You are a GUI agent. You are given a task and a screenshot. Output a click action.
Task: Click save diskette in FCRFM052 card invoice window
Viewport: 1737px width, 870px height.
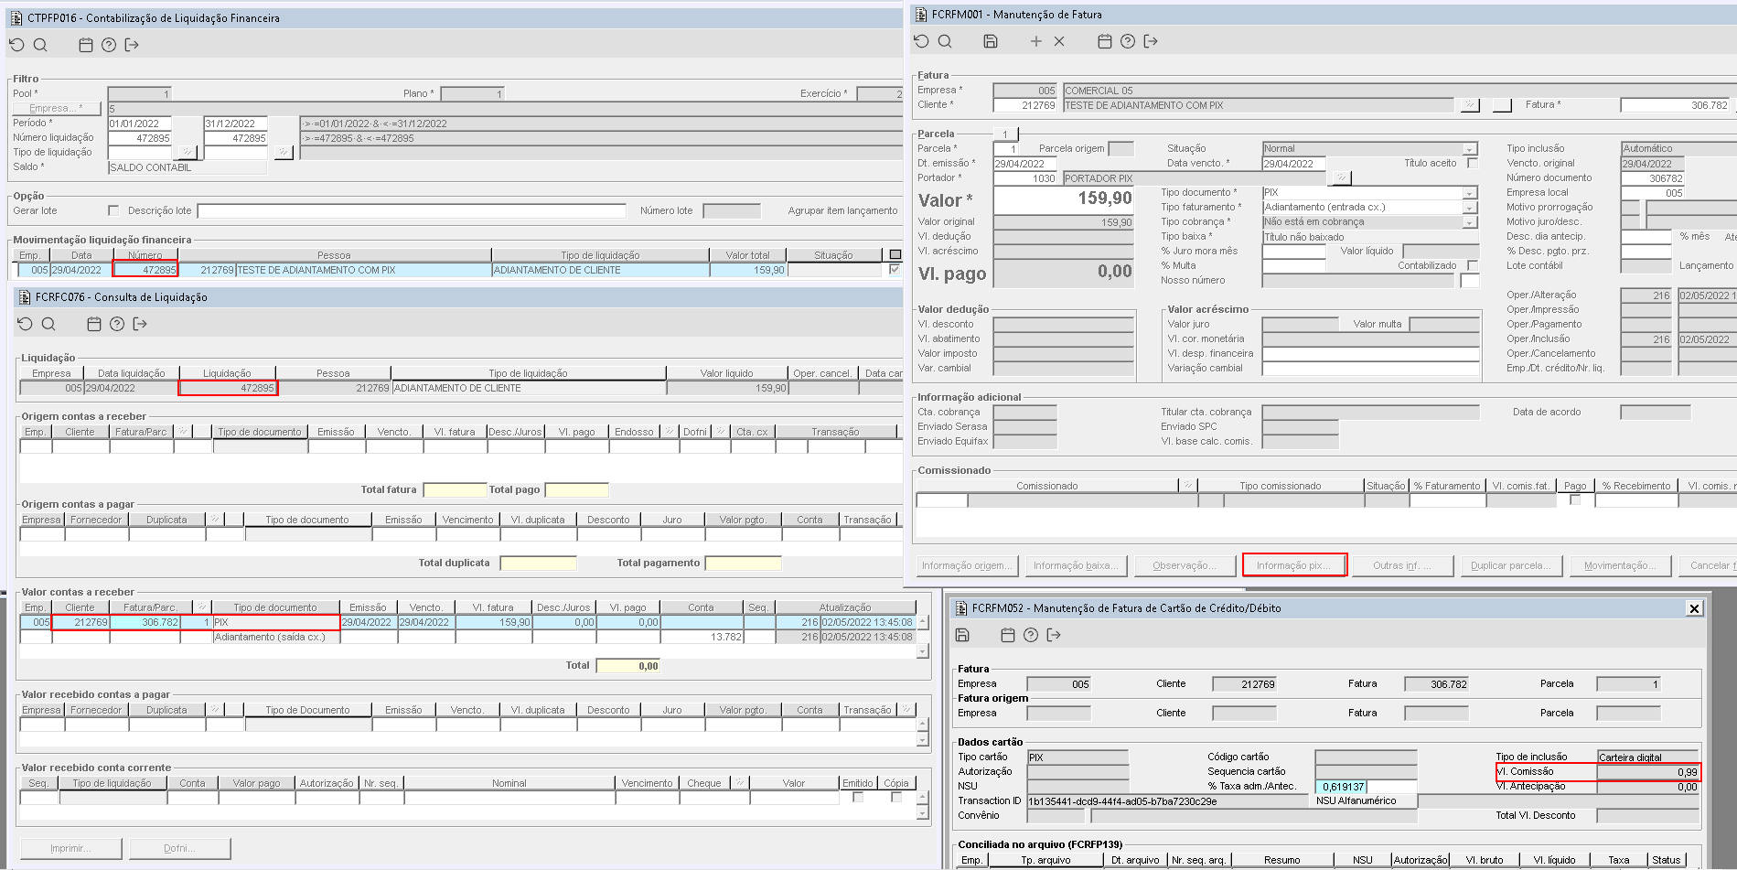[x=962, y=635]
